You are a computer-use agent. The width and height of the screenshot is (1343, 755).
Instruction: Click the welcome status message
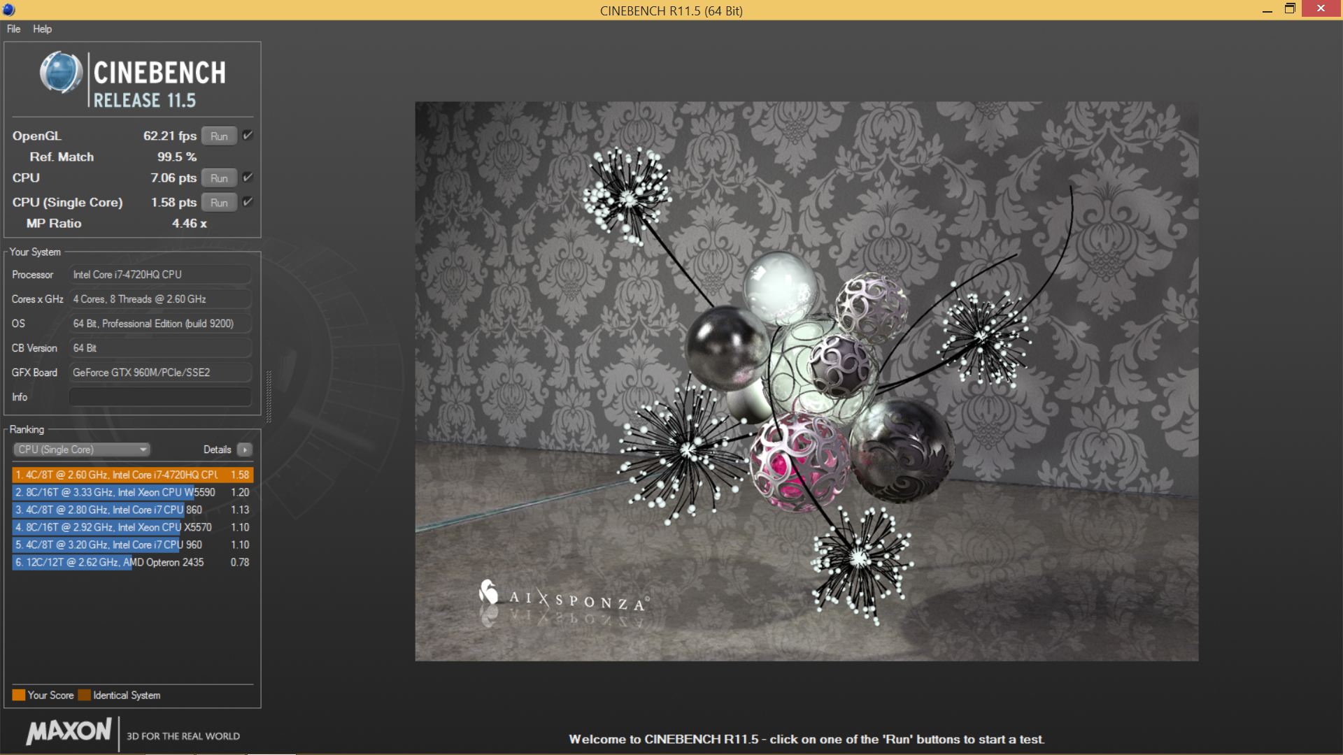(x=806, y=739)
